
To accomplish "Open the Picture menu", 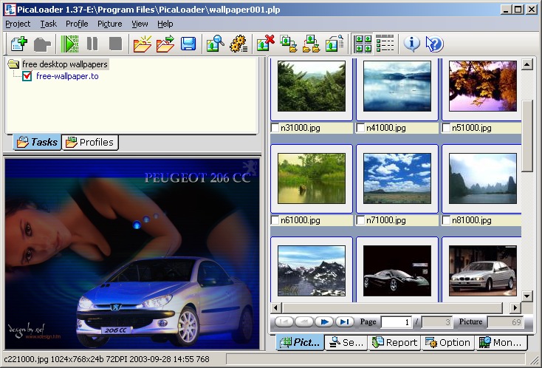I will (110, 24).
